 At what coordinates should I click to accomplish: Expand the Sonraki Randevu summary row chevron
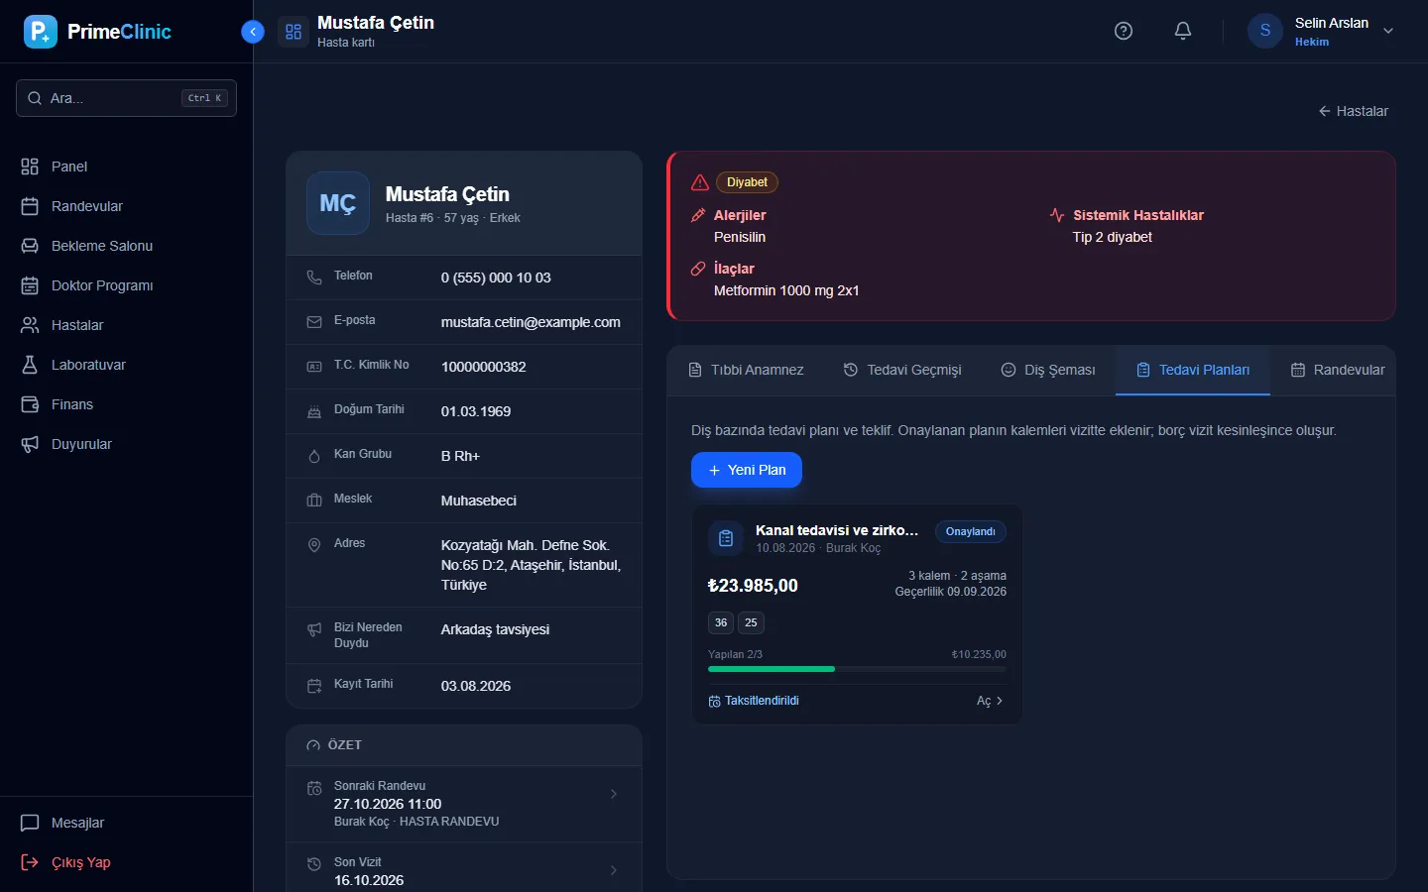click(x=614, y=794)
